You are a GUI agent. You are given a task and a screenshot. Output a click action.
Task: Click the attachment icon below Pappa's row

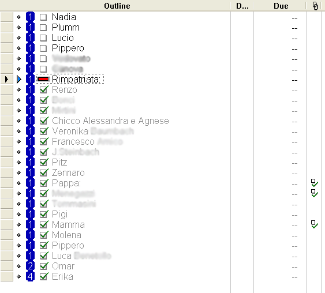[315, 193]
